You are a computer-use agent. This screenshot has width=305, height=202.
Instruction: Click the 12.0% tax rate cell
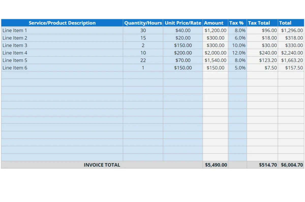(x=237, y=53)
